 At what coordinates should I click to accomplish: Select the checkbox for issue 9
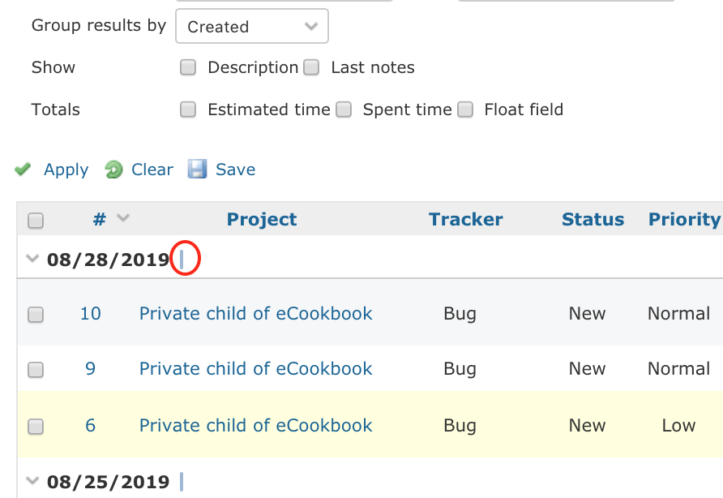tap(36, 370)
